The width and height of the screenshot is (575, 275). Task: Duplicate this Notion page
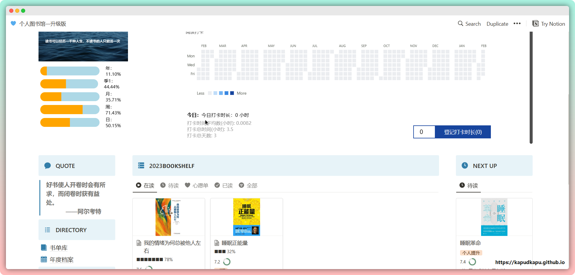click(497, 24)
